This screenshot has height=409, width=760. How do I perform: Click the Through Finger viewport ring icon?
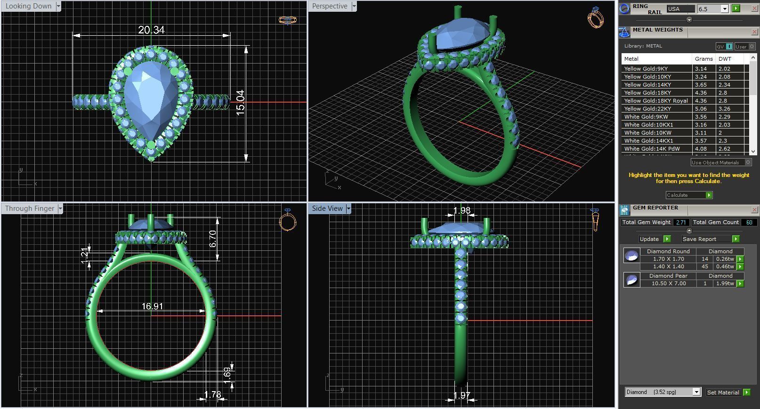tap(288, 220)
